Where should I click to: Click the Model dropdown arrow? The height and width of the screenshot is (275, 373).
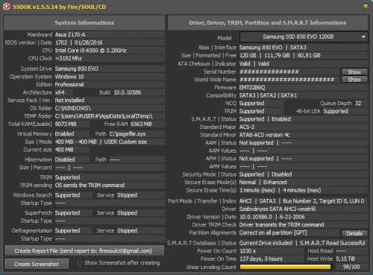tap(363, 37)
